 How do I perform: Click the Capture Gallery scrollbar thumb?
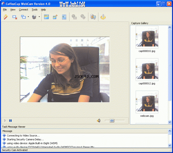click(170, 65)
